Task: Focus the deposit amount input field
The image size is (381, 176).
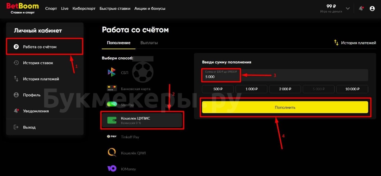Action: click(x=285, y=75)
